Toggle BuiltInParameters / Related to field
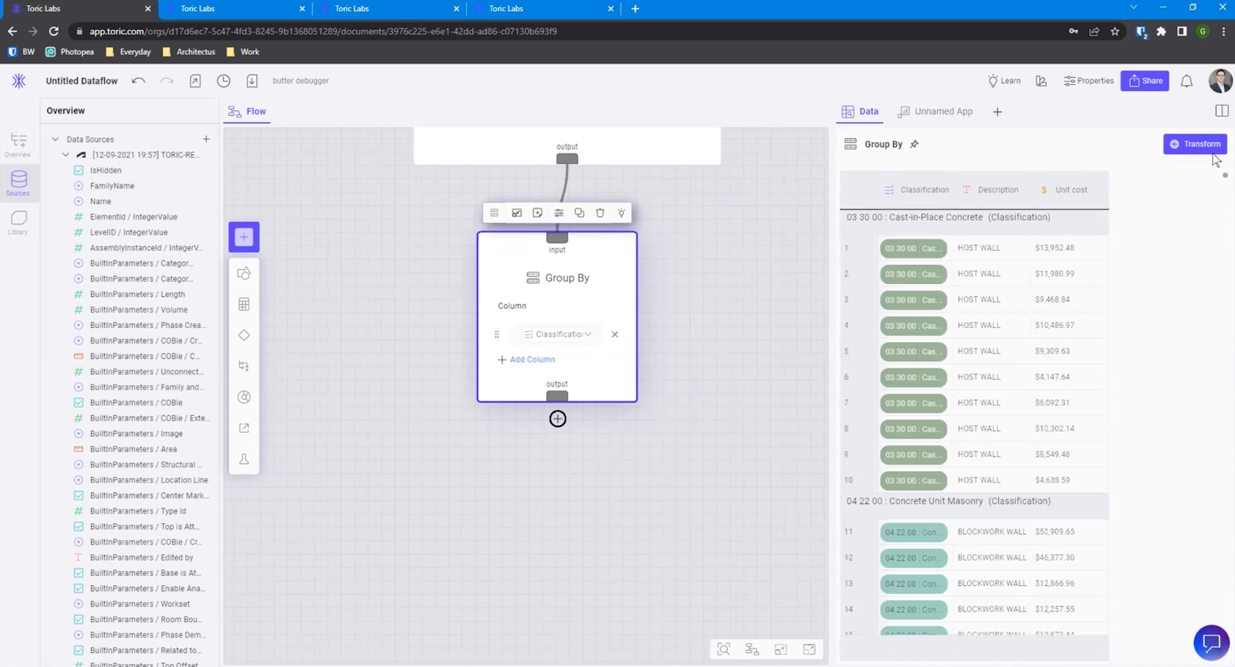This screenshot has width=1235, height=667. [x=78, y=650]
